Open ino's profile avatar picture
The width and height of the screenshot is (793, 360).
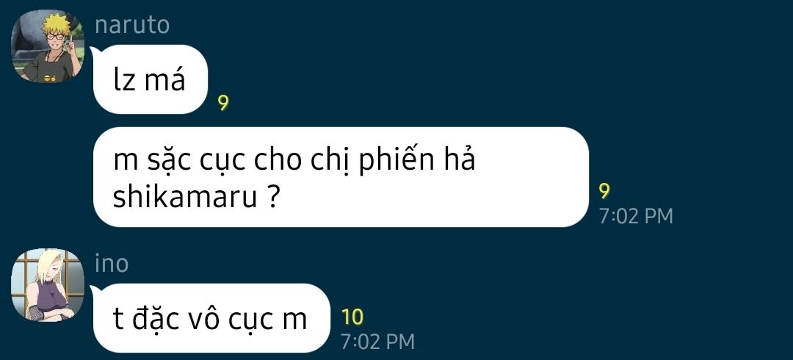click(x=48, y=285)
